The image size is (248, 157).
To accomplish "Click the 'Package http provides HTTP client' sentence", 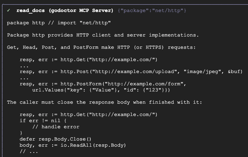I will [x=103, y=35].
